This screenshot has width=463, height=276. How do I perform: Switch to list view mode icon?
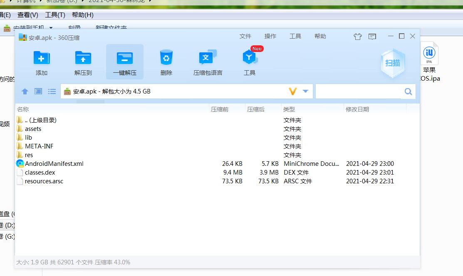click(52, 91)
